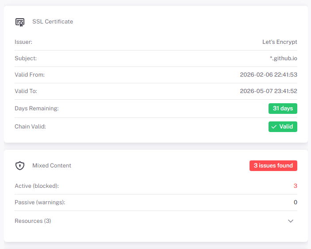Click the '3 issues found' red badge
Image resolution: width=311 pixels, height=249 pixels.
(273, 166)
